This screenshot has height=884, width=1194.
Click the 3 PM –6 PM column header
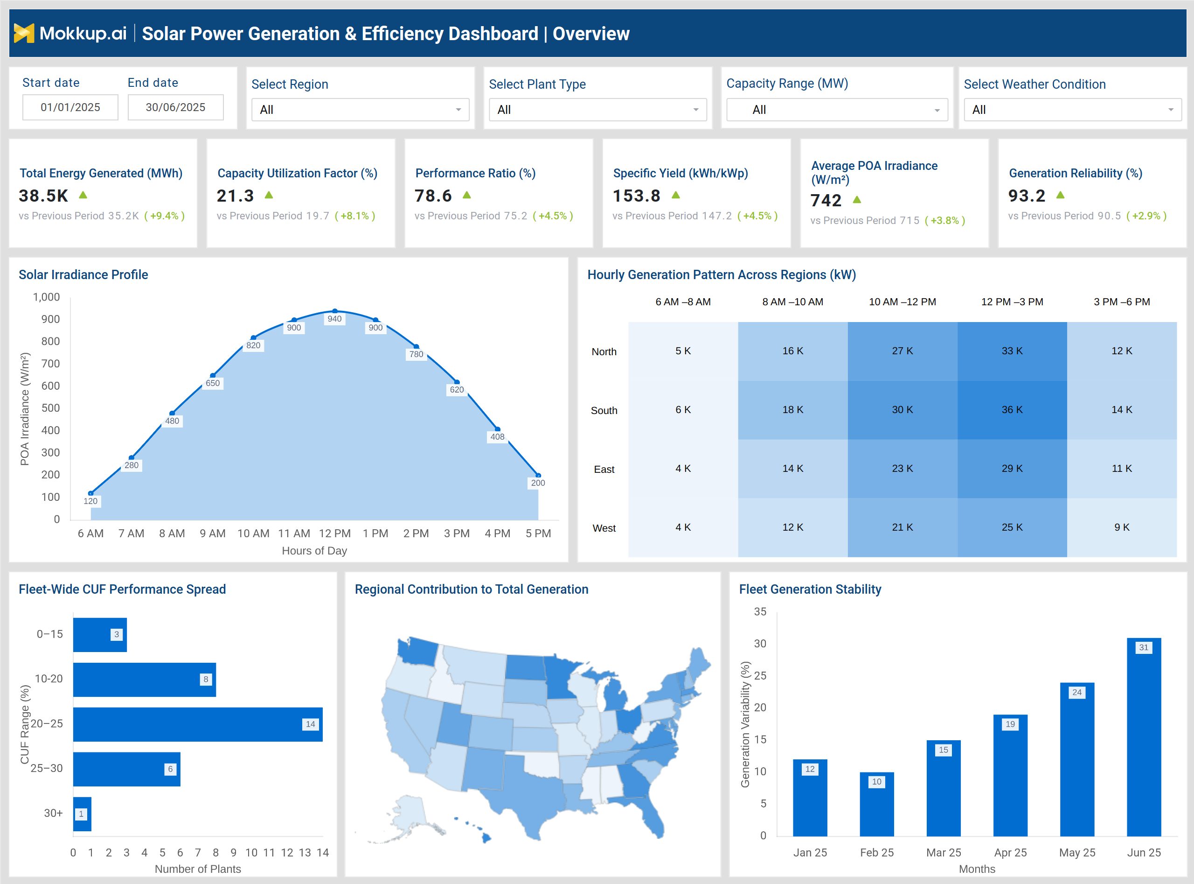click(1122, 302)
